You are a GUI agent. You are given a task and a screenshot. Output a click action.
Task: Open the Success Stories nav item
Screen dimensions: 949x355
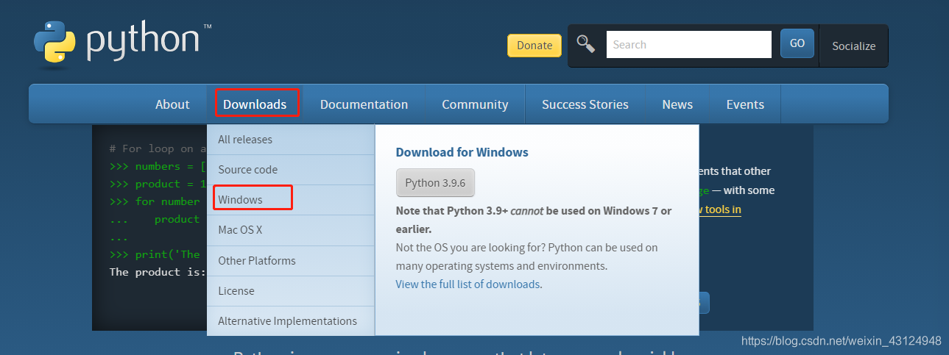pyautogui.click(x=585, y=104)
